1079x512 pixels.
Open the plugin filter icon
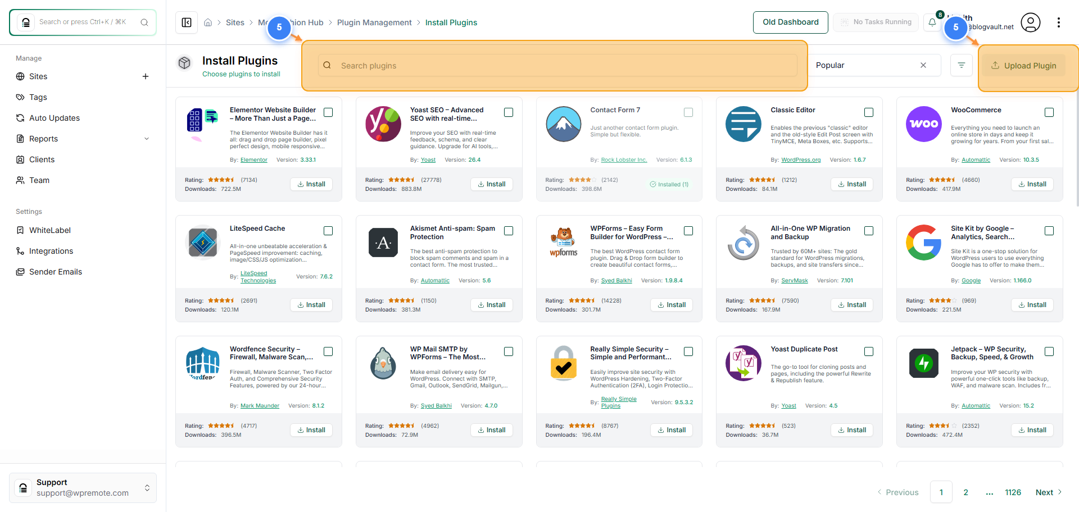tap(962, 65)
